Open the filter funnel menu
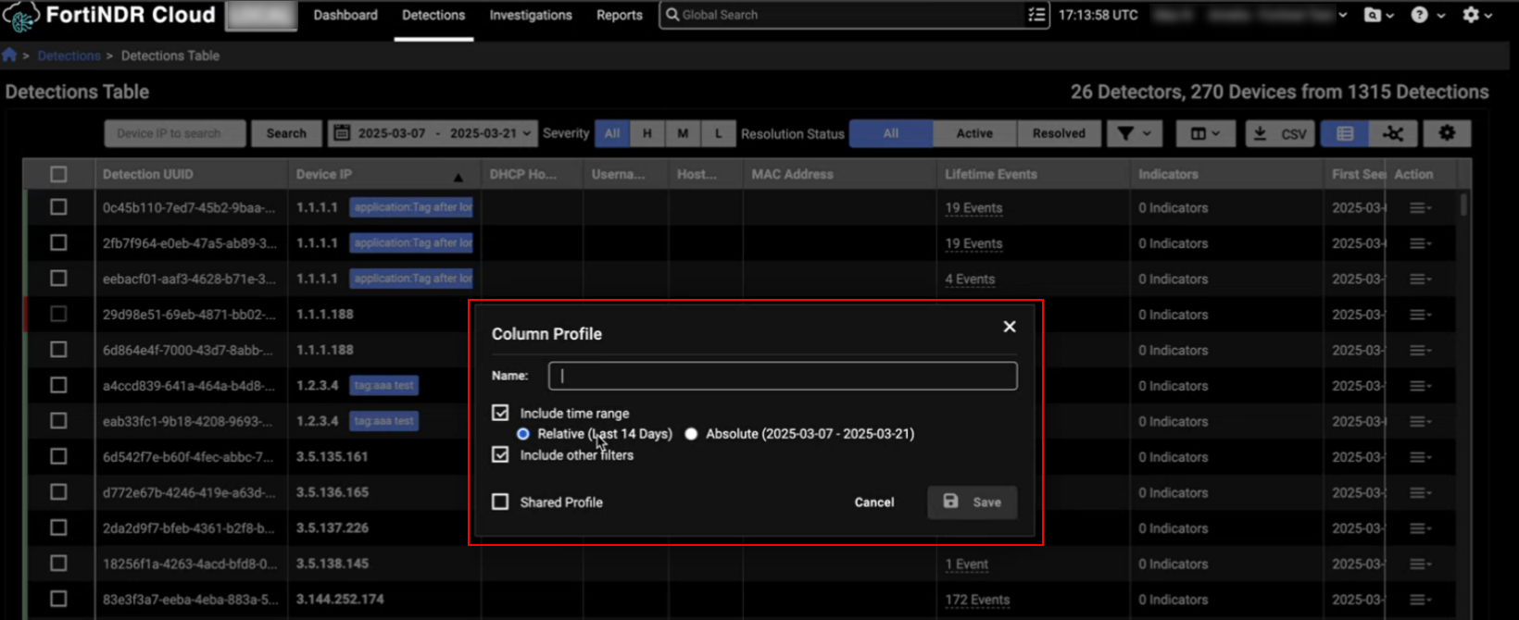The height and width of the screenshot is (620, 1519). (x=1135, y=133)
